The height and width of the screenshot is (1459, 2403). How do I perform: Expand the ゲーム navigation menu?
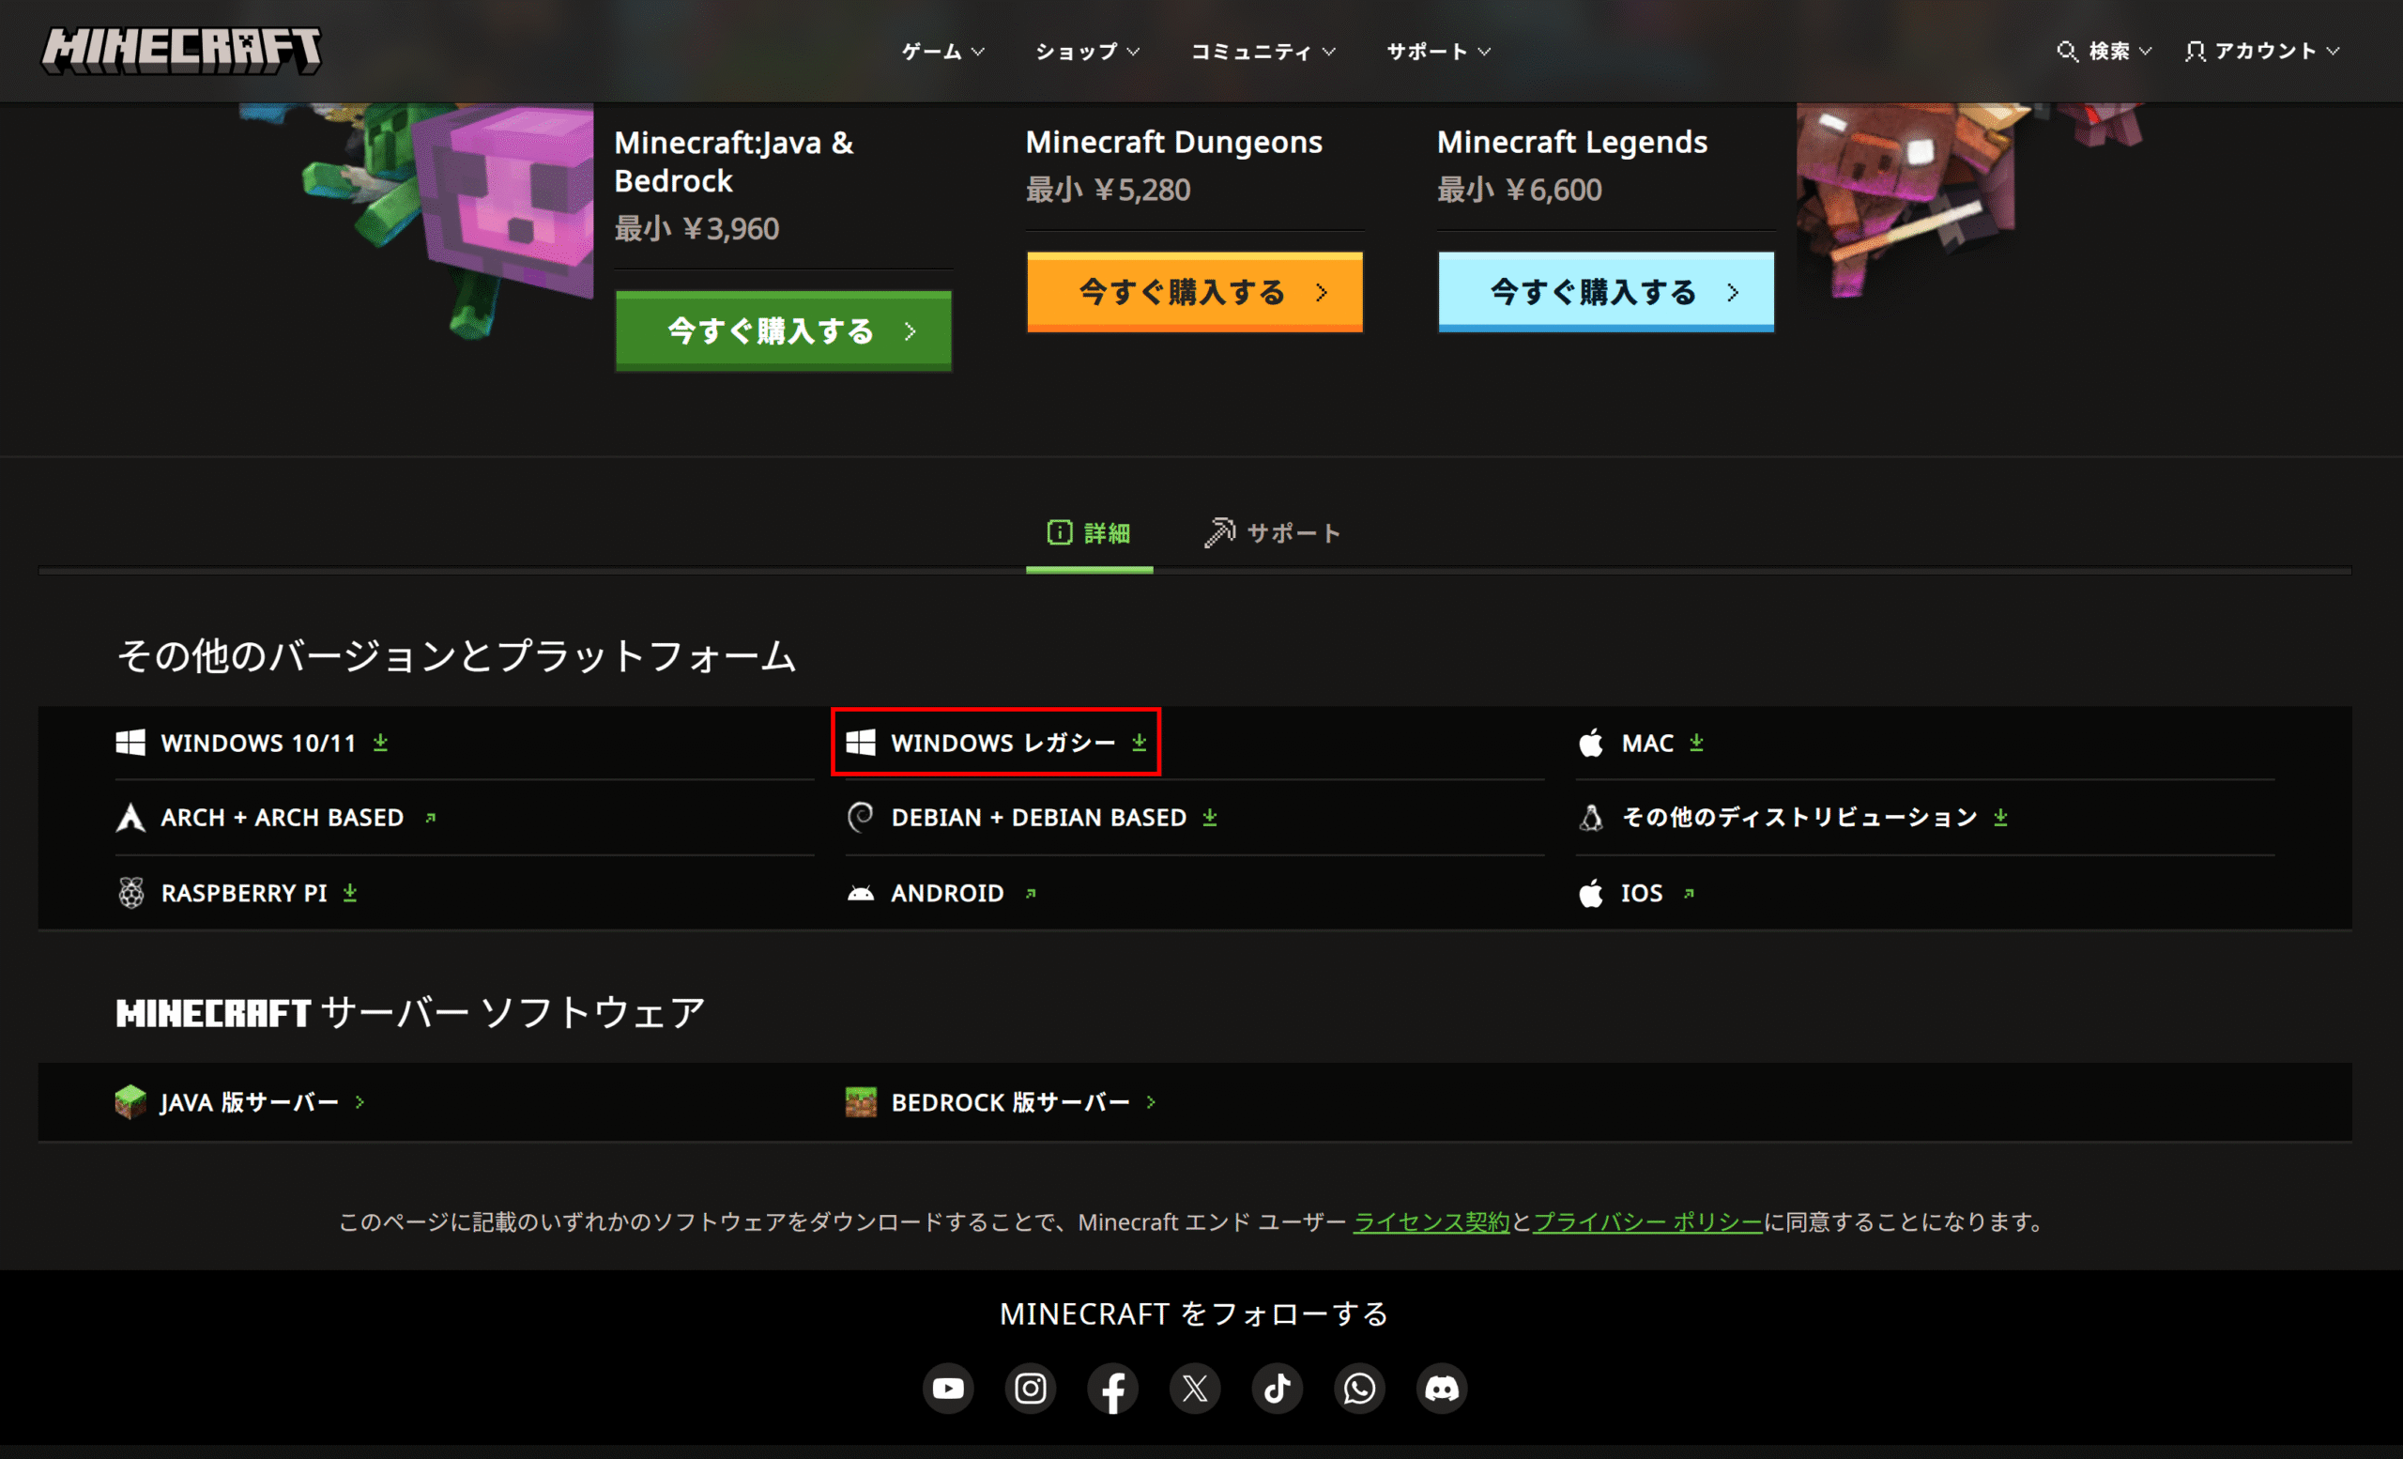[x=943, y=51]
